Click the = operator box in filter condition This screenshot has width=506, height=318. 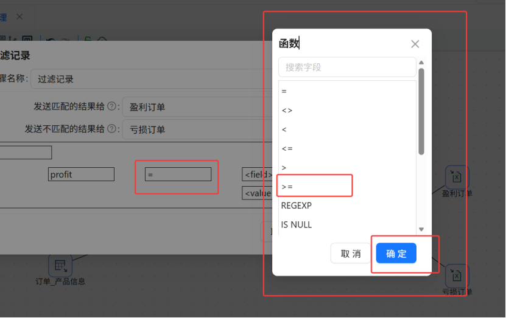(178, 175)
